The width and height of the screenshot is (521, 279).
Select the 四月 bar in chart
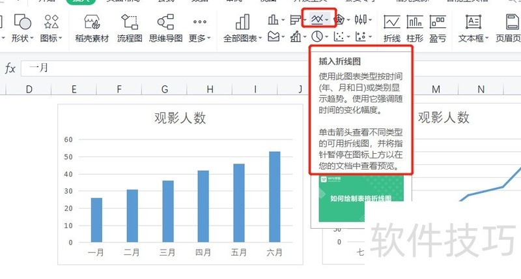[203, 206]
